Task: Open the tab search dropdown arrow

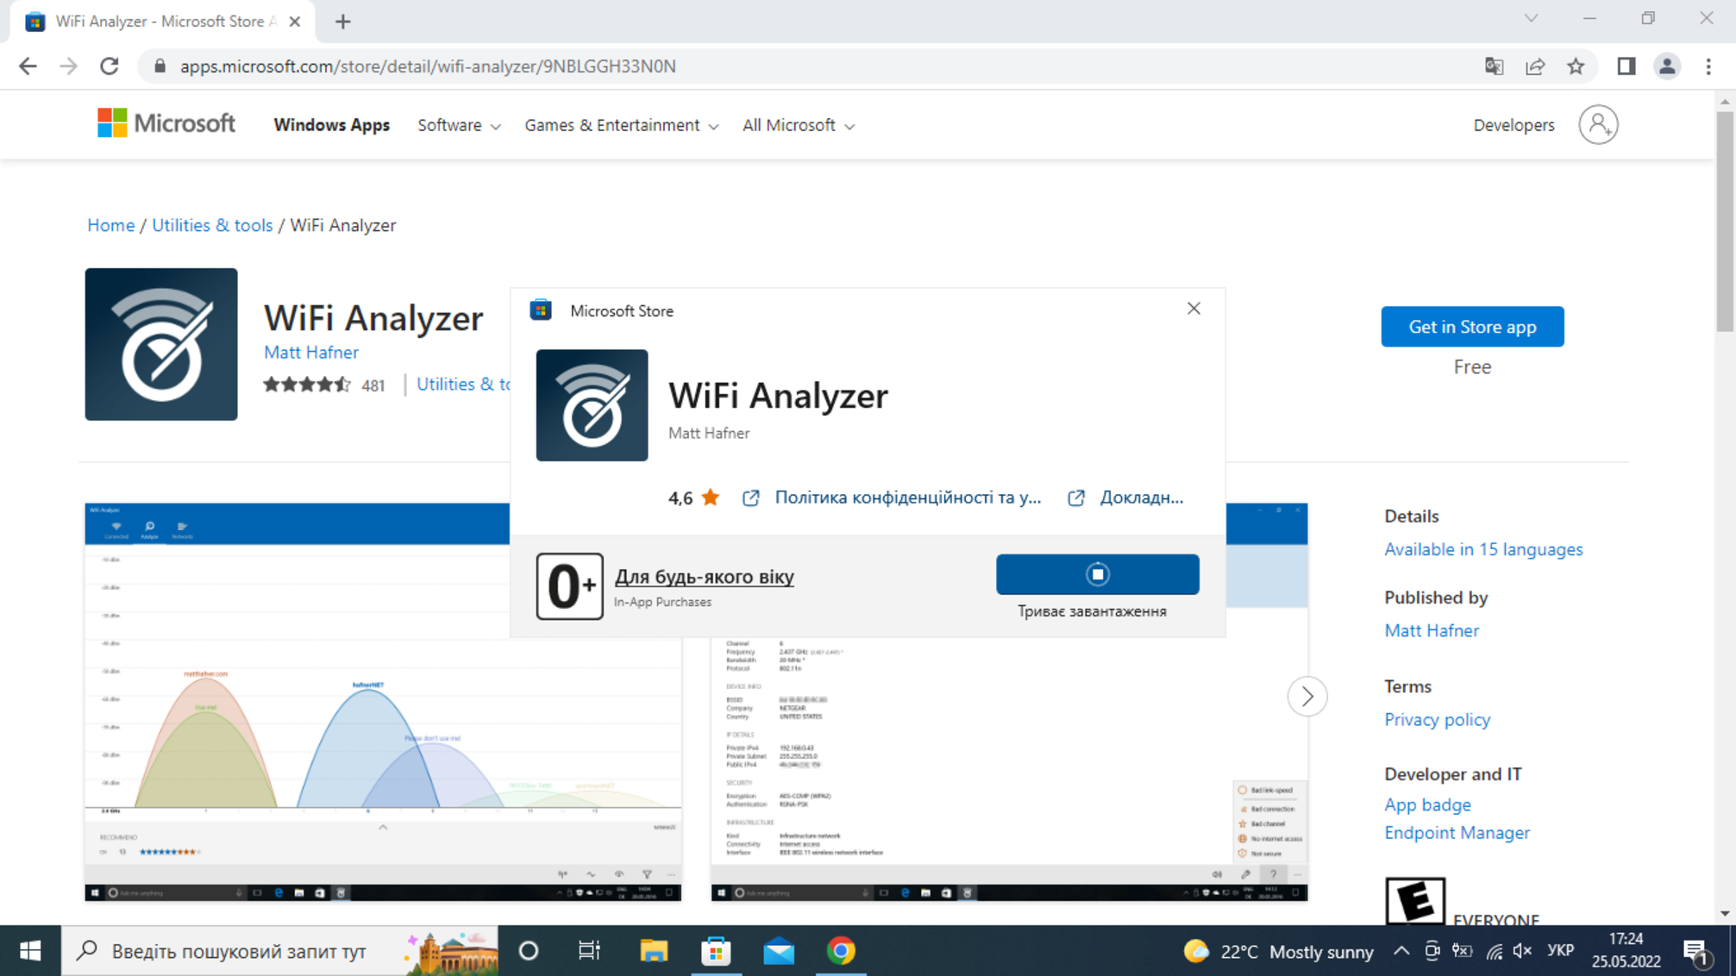Action: (x=1531, y=18)
